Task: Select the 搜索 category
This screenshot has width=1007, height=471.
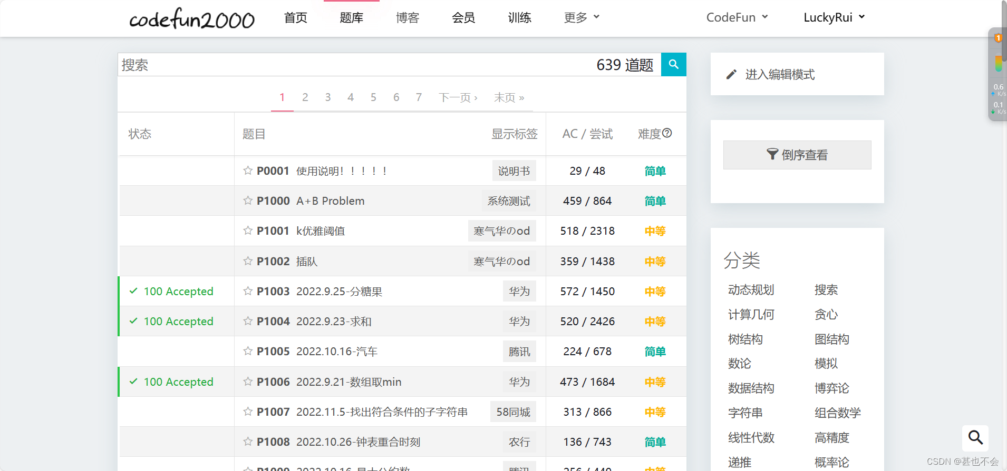Action: [826, 289]
